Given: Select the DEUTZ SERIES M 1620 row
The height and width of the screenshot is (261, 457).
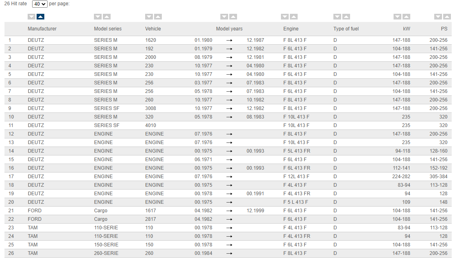Looking at the screenshot, I should coord(150,40).
